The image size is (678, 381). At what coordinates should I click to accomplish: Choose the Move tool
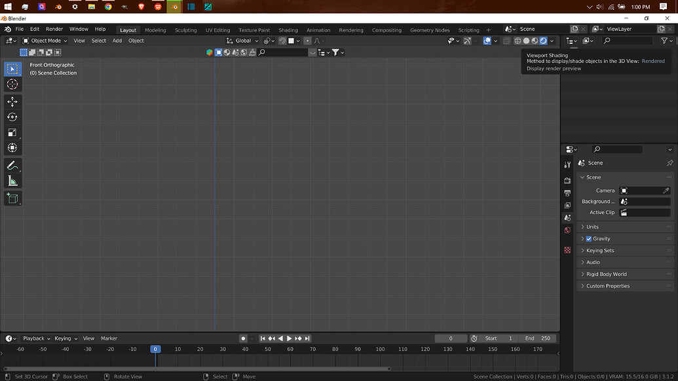pyautogui.click(x=12, y=101)
